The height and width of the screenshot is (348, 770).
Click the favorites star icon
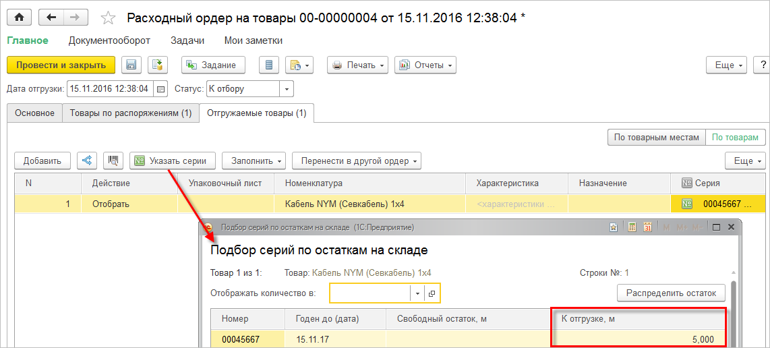click(x=107, y=18)
